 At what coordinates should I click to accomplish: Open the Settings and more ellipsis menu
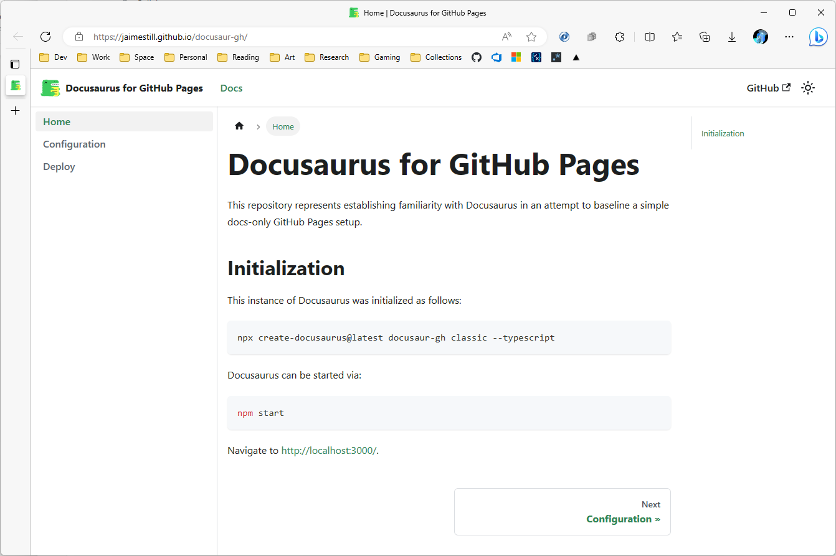coord(789,37)
